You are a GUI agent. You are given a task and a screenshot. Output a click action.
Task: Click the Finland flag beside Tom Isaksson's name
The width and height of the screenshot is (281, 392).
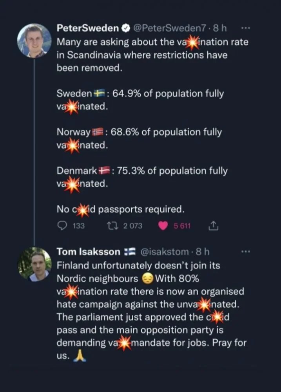click(129, 251)
